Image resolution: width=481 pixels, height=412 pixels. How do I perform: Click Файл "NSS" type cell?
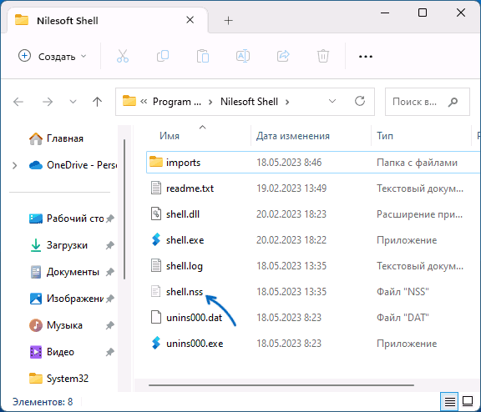pos(403,292)
